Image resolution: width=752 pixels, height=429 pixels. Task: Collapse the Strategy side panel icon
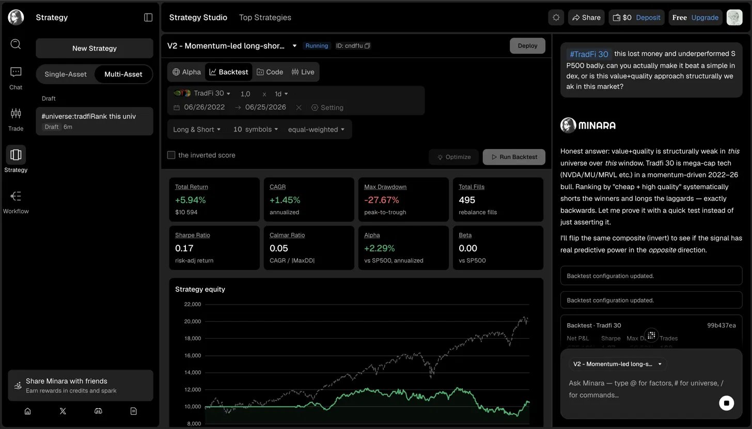pos(148,18)
